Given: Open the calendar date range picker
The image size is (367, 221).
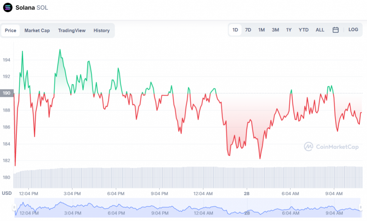Looking at the screenshot, I should click(x=335, y=30).
